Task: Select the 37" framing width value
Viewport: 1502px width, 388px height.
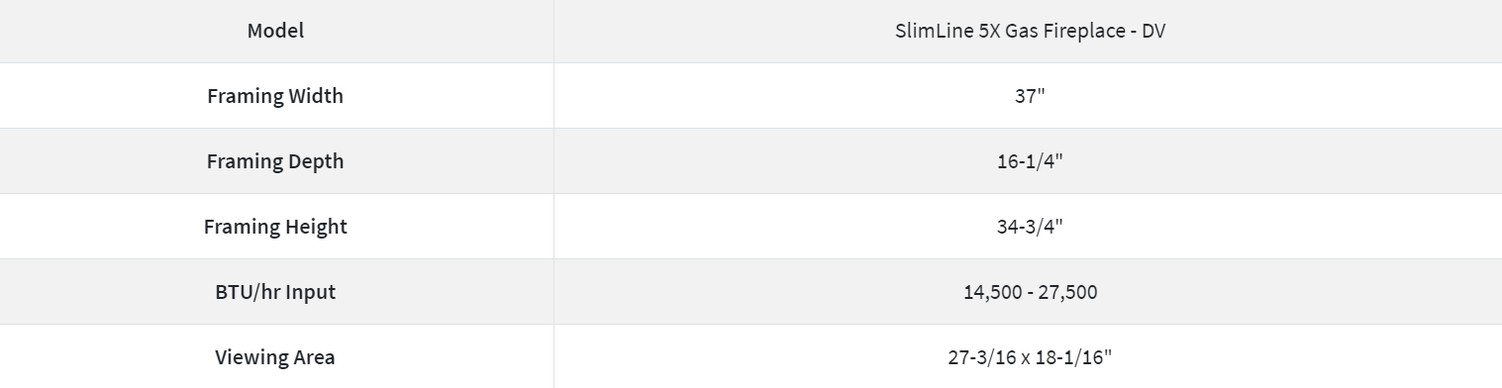Action: pyautogui.click(x=1029, y=96)
